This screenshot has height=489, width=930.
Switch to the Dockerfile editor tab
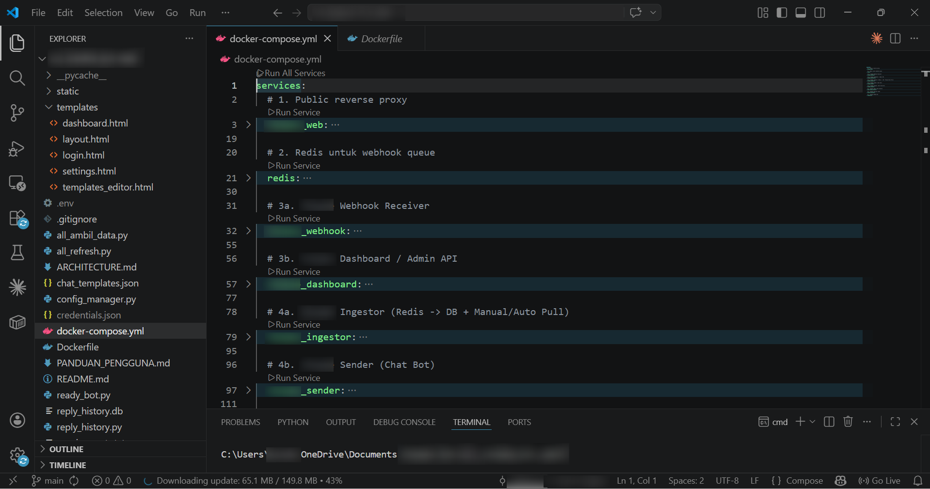[x=381, y=39]
